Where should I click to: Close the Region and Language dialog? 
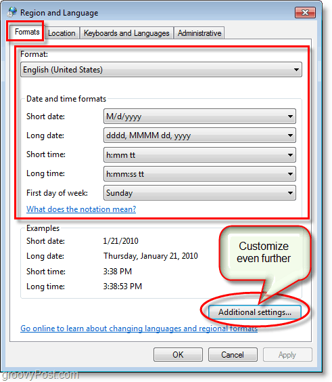coord(305,12)
